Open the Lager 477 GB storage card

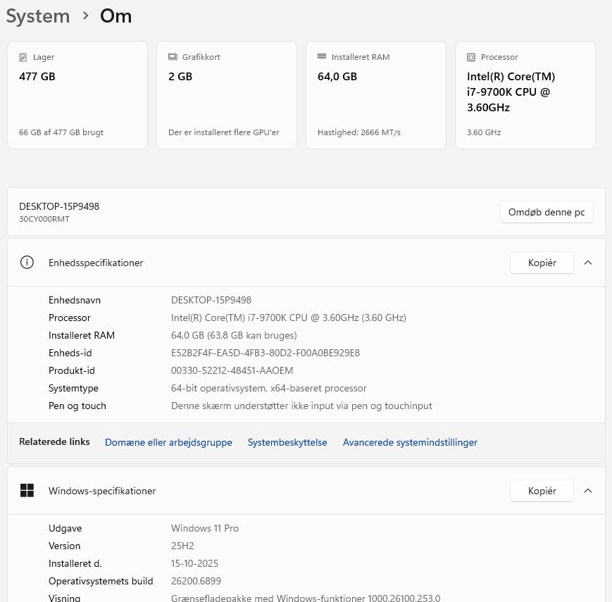click(77, 95)
